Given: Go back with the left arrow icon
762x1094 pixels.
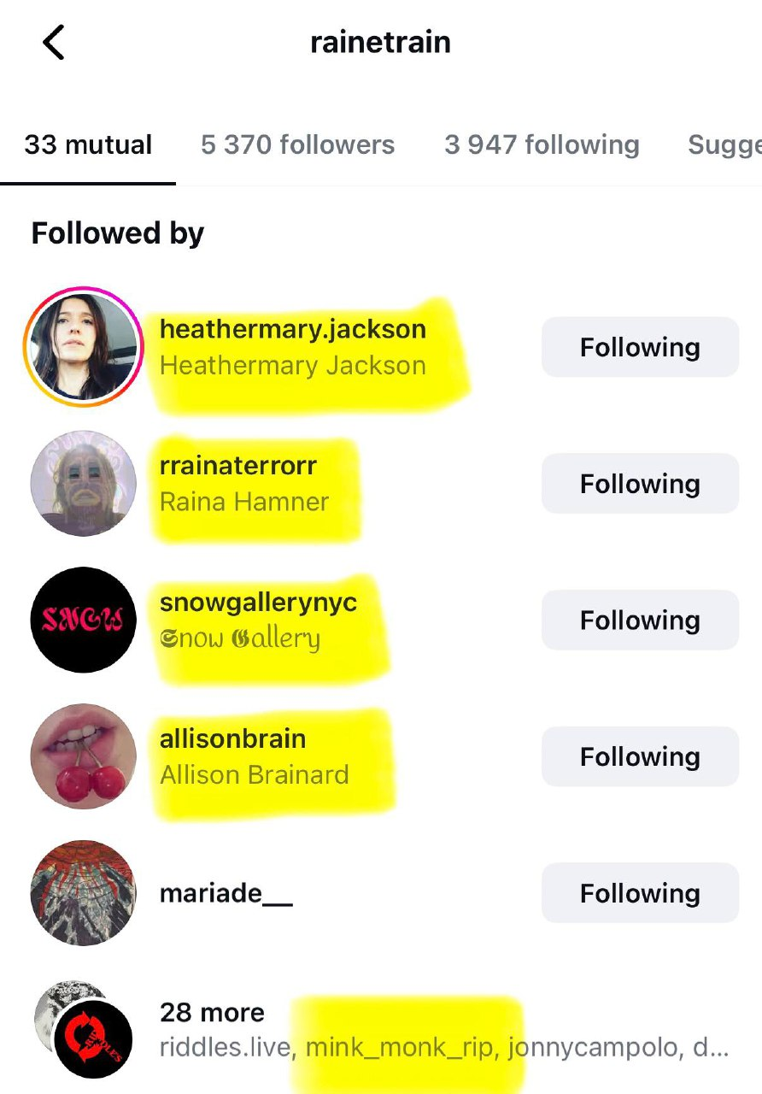Looking at the screenshot, I should click(x=54, y=43).
